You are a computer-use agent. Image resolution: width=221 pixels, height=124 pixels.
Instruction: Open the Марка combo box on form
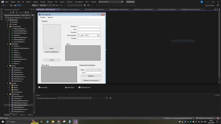100,70
